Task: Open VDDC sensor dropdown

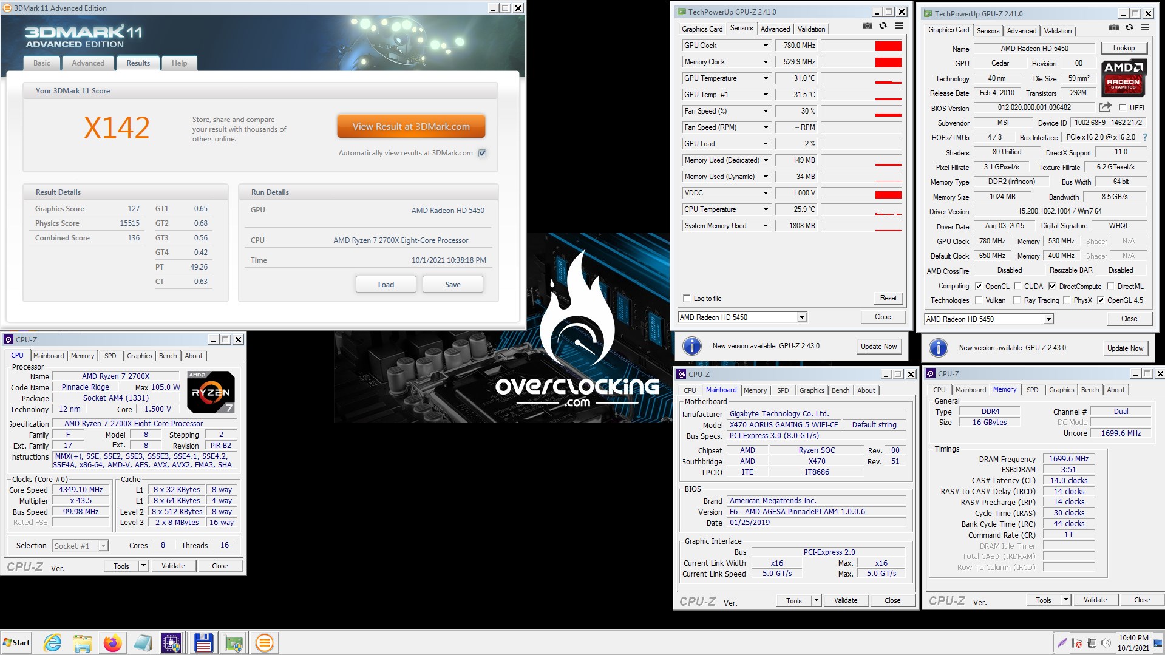Action: tap(766, 193)
